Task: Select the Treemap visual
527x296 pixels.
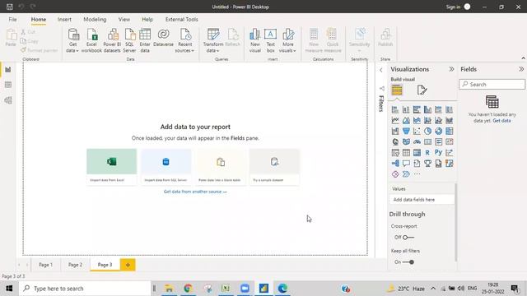Action: [449, 132]
